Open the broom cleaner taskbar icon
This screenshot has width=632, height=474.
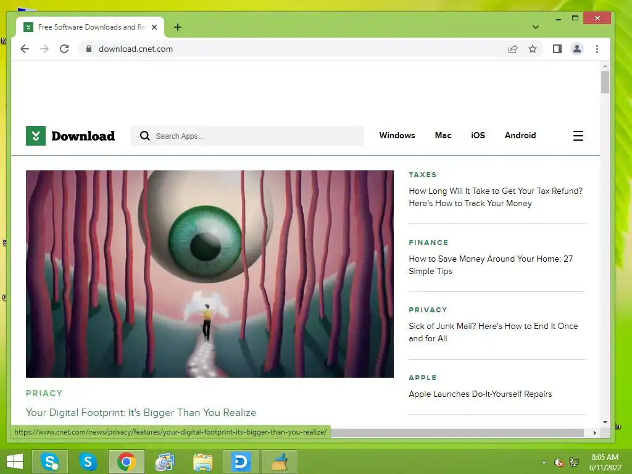click(x=280, y=462)
